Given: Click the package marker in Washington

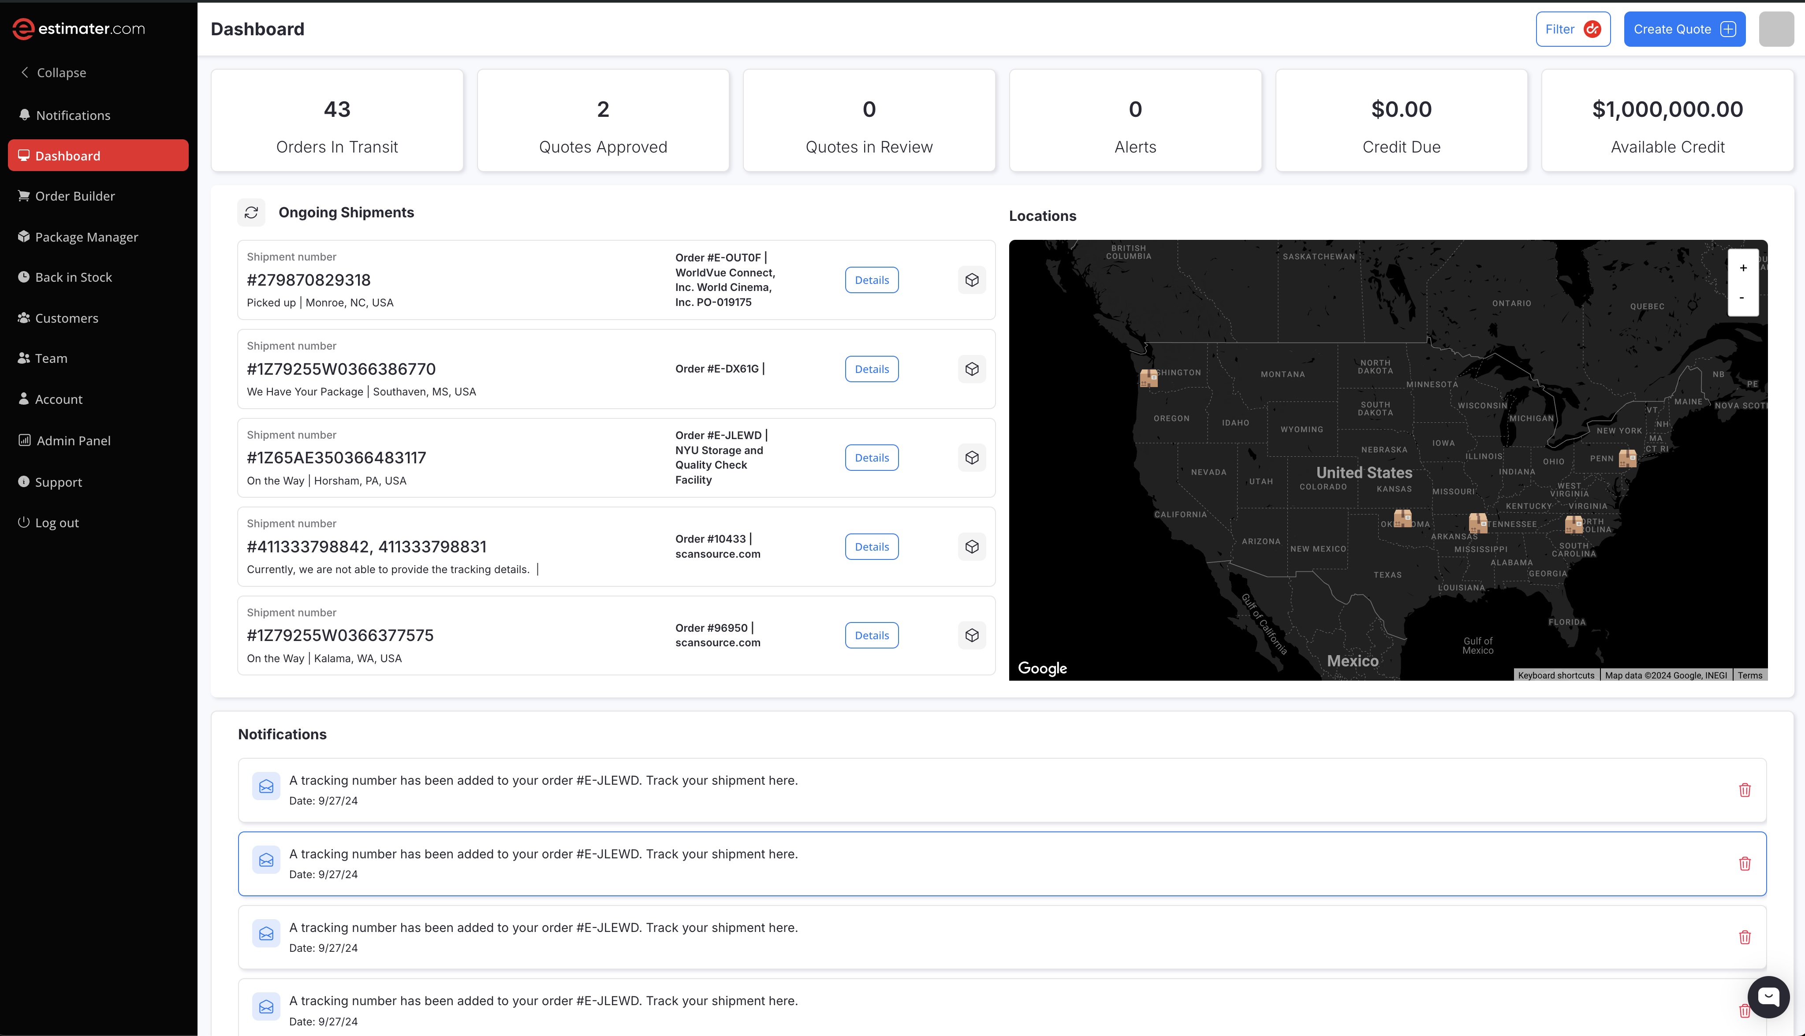Looking at the screenshot, I should click(x=1149, y=379).
